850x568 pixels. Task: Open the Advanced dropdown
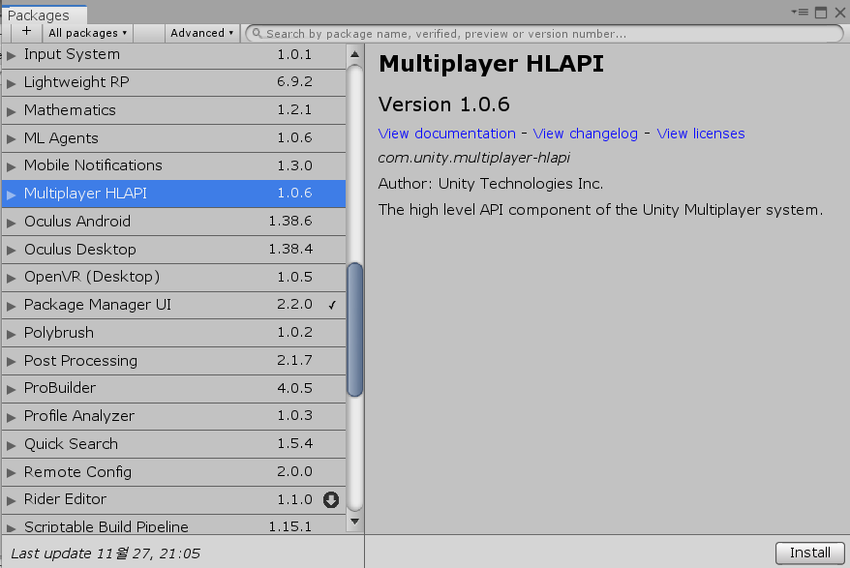click(x=201, y=33)
